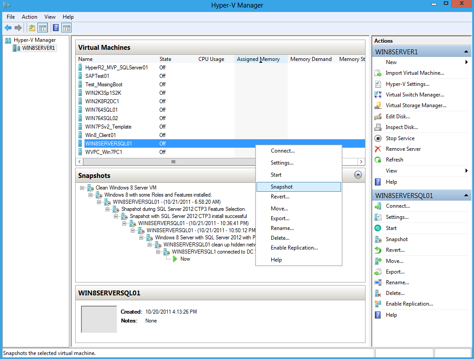The height and width of the screenshot is (359, 474).
Task: Collapse the WIN8SERVERSQL1 connected to DC node
Action: pos(158,252)
